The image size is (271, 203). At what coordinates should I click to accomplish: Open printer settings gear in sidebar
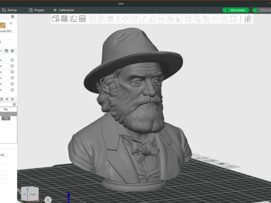(x=12, y=16)
